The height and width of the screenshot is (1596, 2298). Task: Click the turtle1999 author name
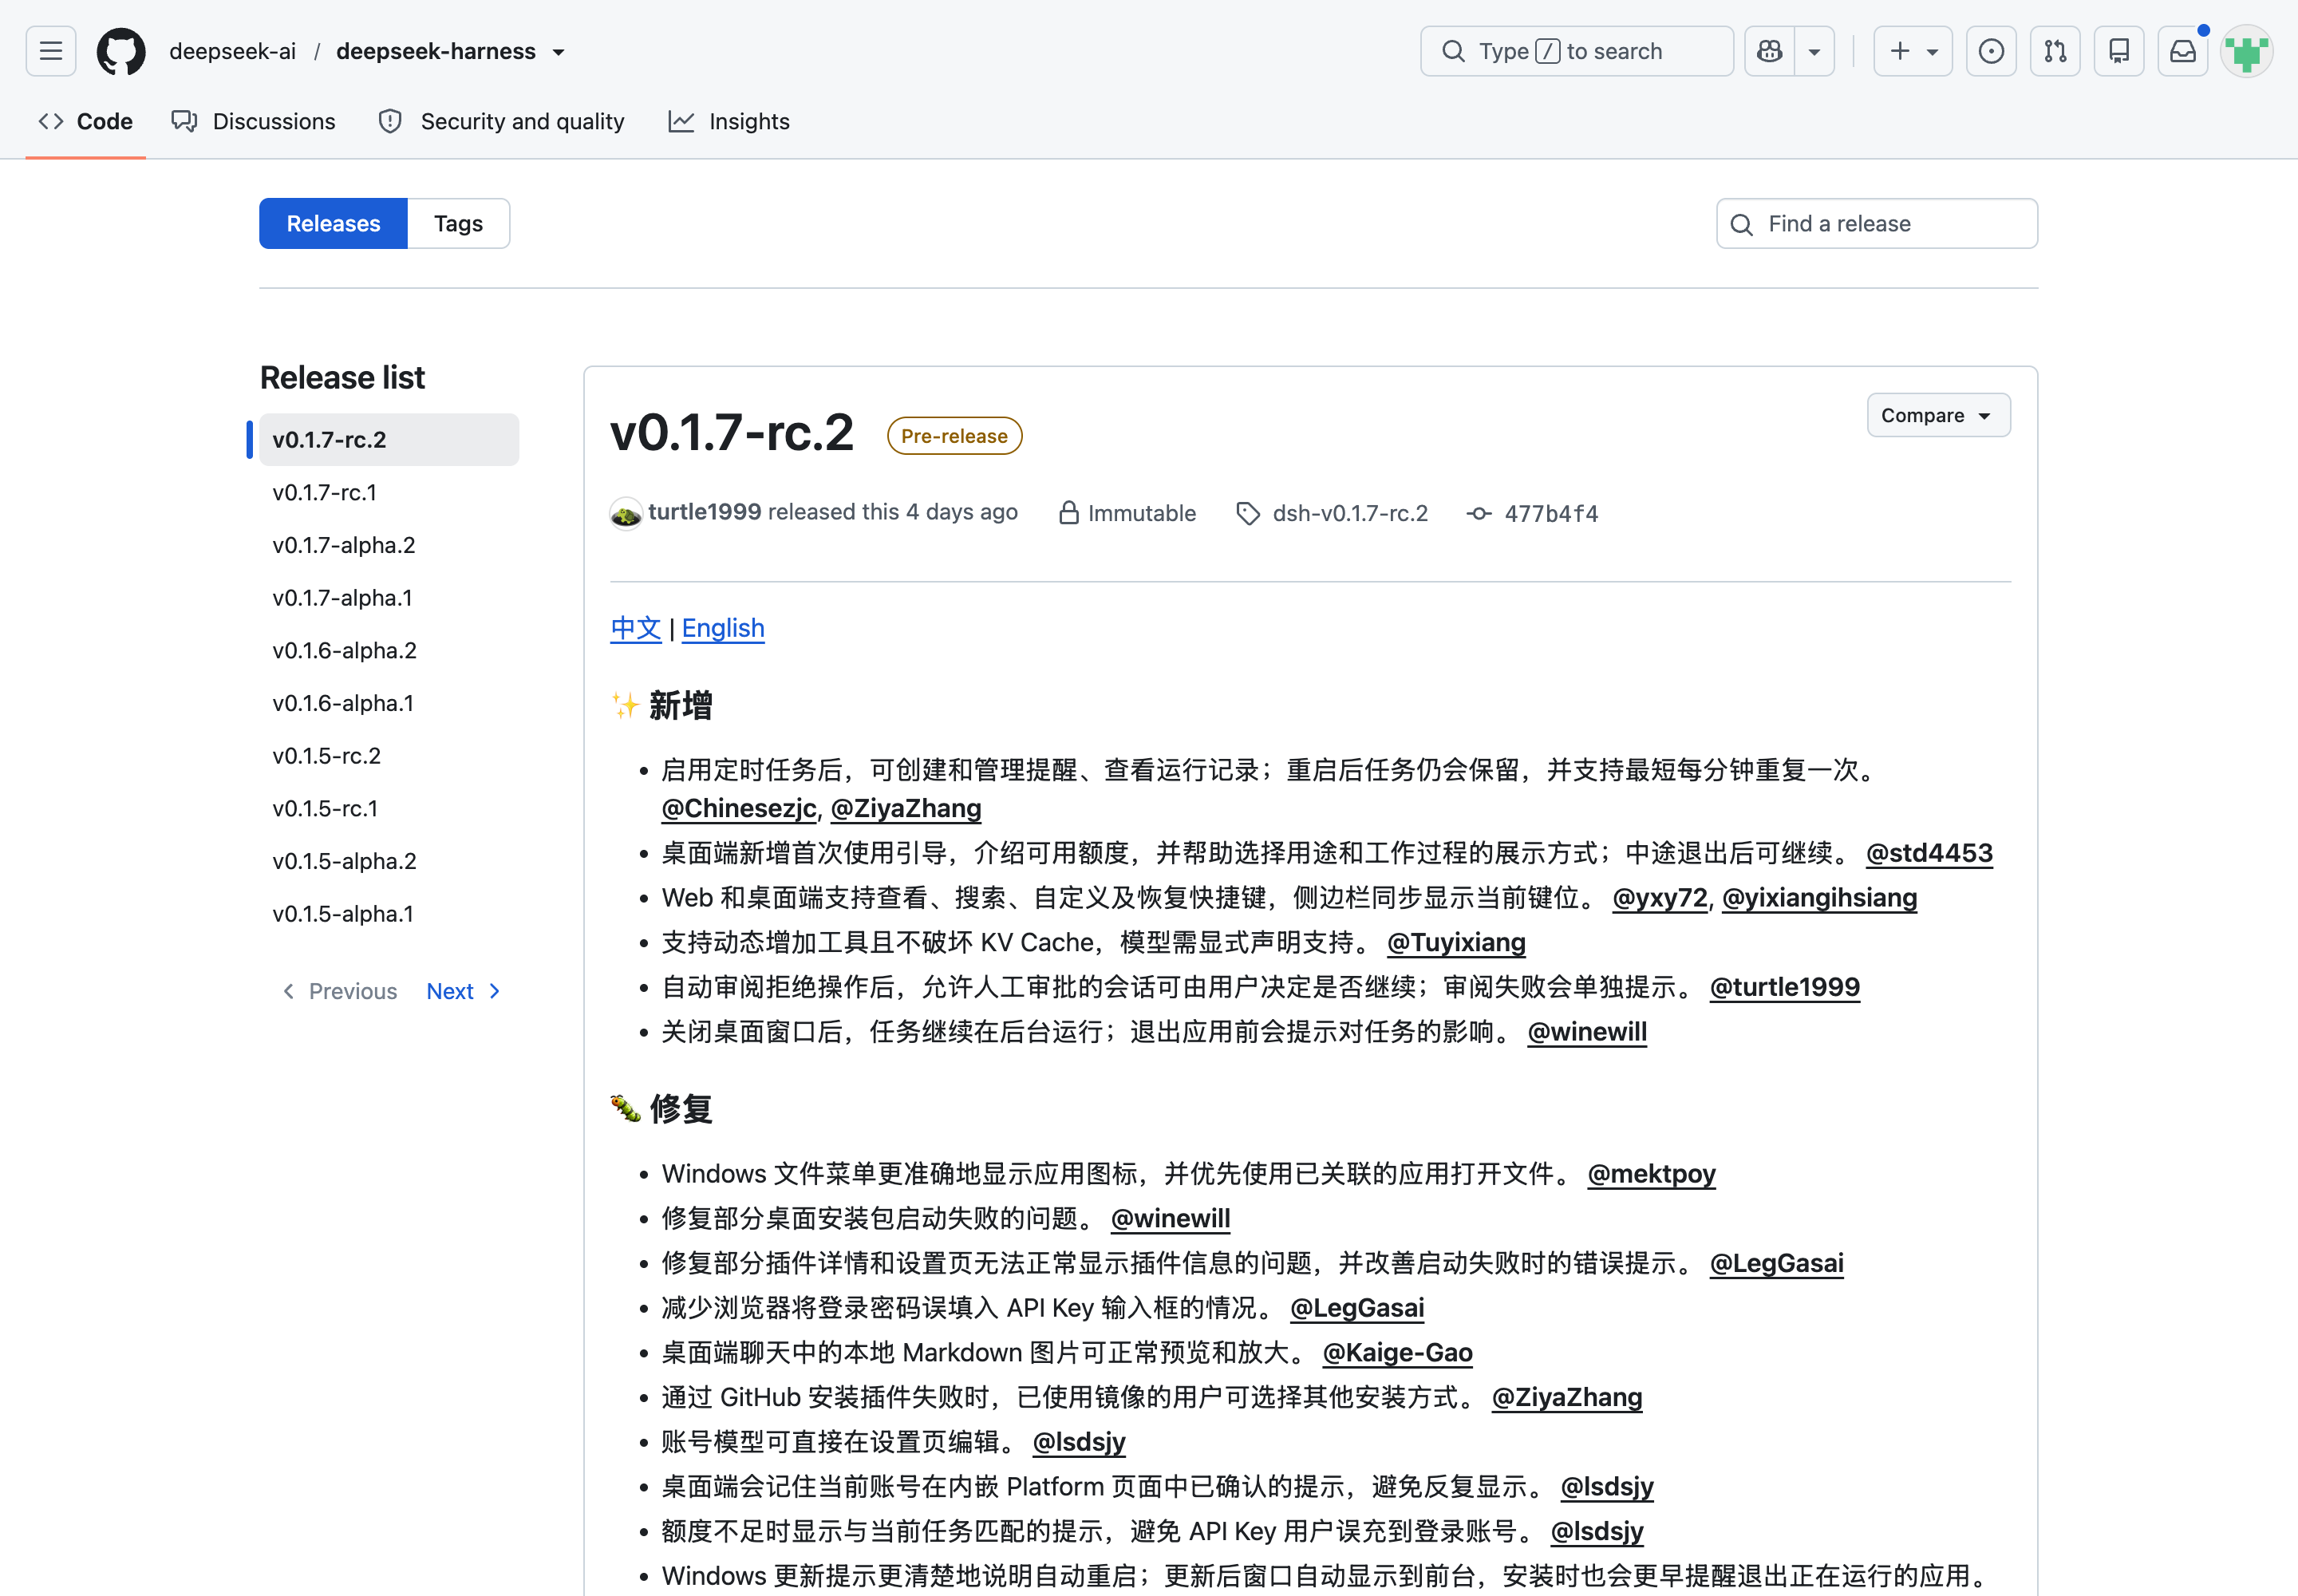click(x=705, y=512)
